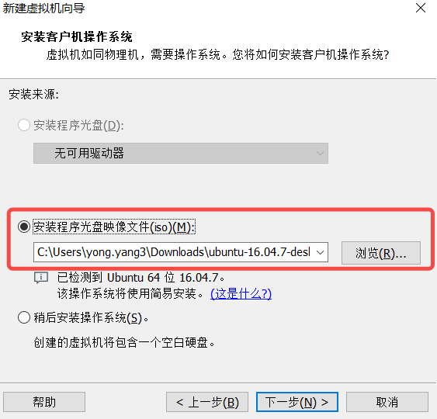Go forward with 下一步(N) button

(x=297, y=402)
